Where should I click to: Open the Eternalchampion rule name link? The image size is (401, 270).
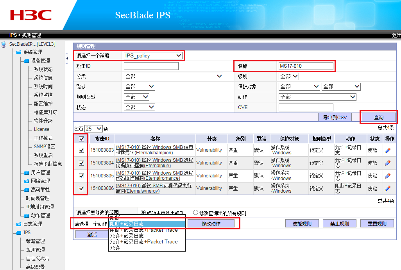tap(154, 150)
